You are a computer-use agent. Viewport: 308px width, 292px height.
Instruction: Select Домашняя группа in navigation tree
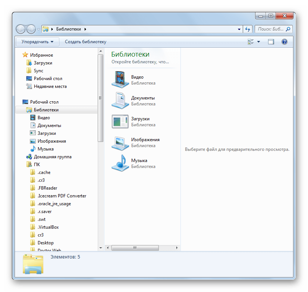coord(52,157)
